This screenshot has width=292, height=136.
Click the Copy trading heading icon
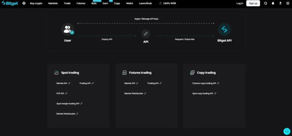click(192, 73)
